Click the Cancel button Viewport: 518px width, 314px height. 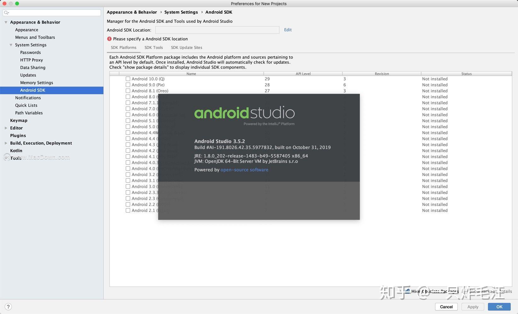(x=446, y=307)
